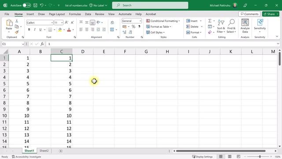Image resolution: width=282 pixels, height=159 pixels.
Task: Toggle the AutoSave switch
Action: tap(26, 5)
